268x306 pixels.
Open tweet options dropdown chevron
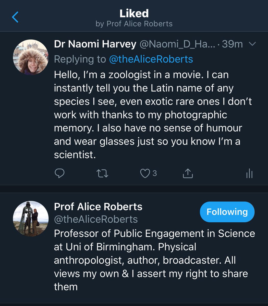pyautogui.click(x=252, y=44)
